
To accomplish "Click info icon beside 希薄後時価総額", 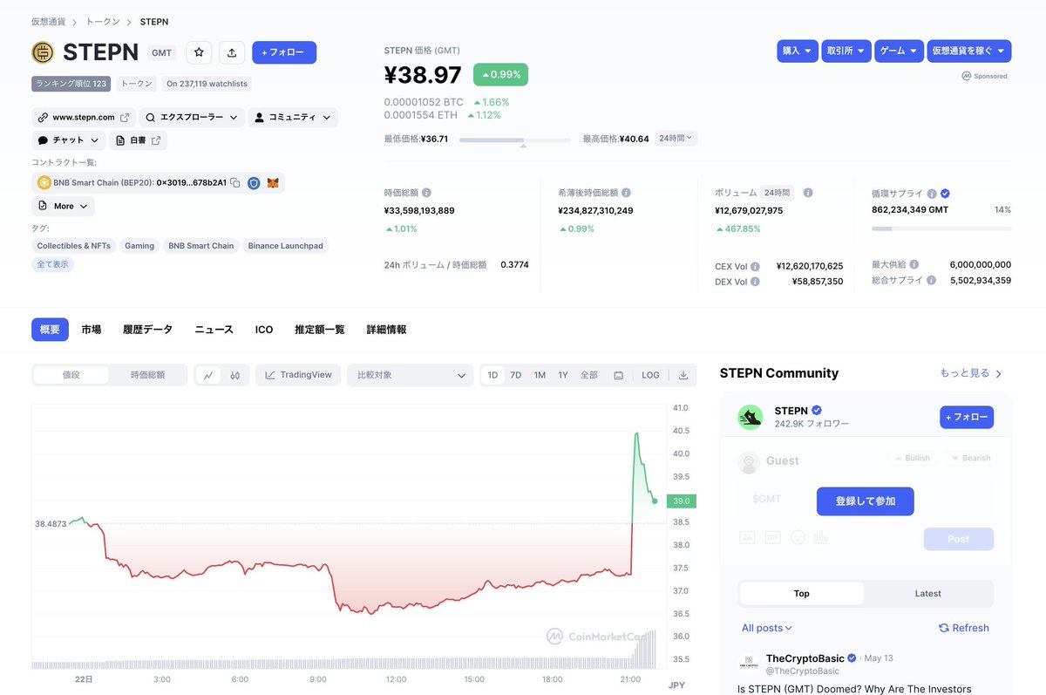I will 626,193.
